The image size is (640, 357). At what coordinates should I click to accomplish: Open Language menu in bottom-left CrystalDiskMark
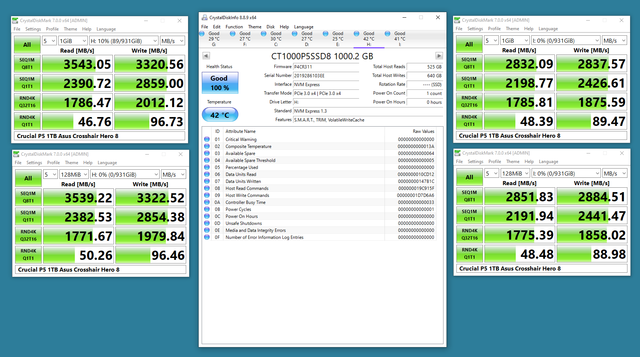107,163
